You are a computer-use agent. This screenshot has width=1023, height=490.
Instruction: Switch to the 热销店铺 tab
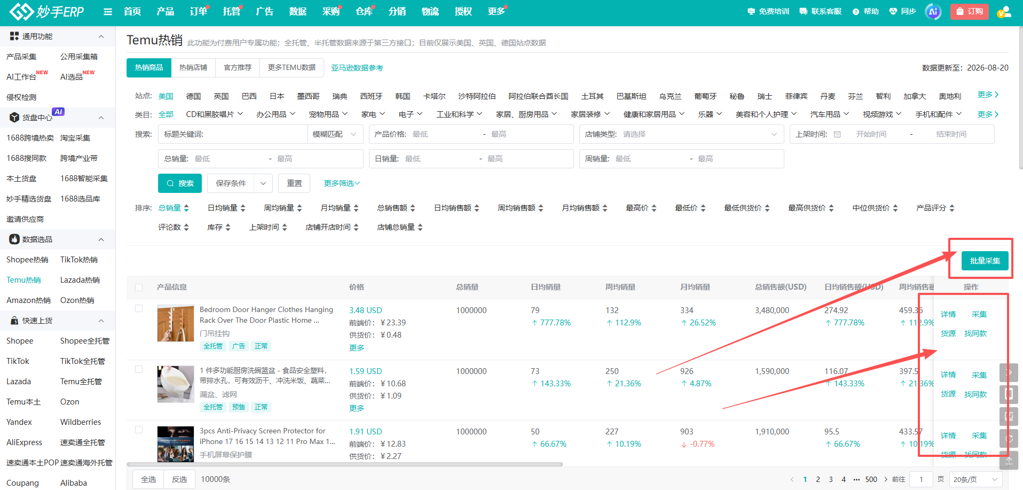tap(193, 68)
